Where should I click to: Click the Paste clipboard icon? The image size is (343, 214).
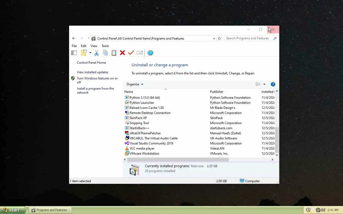(114, 53)
